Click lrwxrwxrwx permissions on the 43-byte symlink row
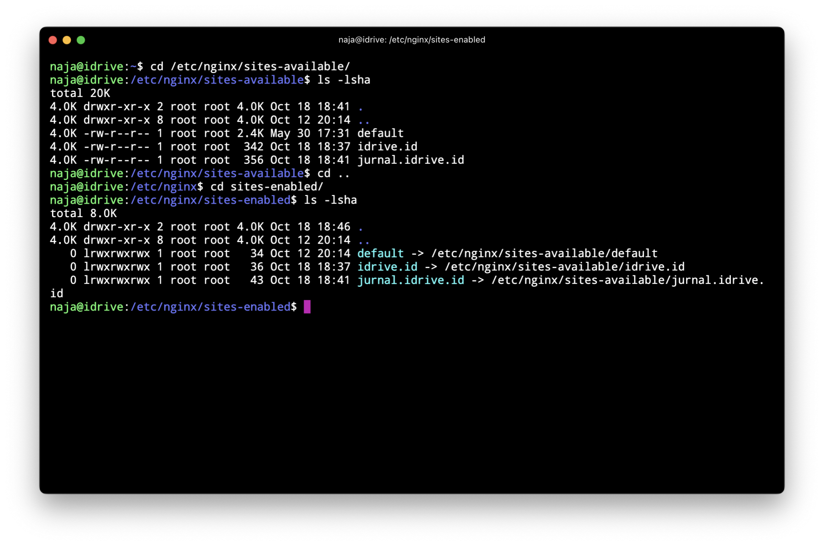The image size is (824, 546). [117, 280]
